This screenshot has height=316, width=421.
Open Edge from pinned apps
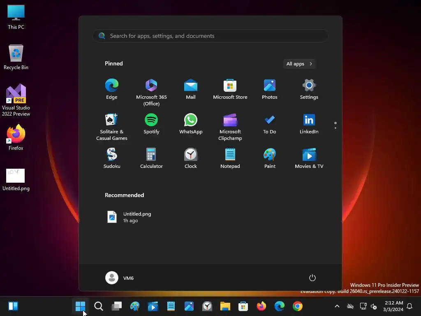click(112, 89)
